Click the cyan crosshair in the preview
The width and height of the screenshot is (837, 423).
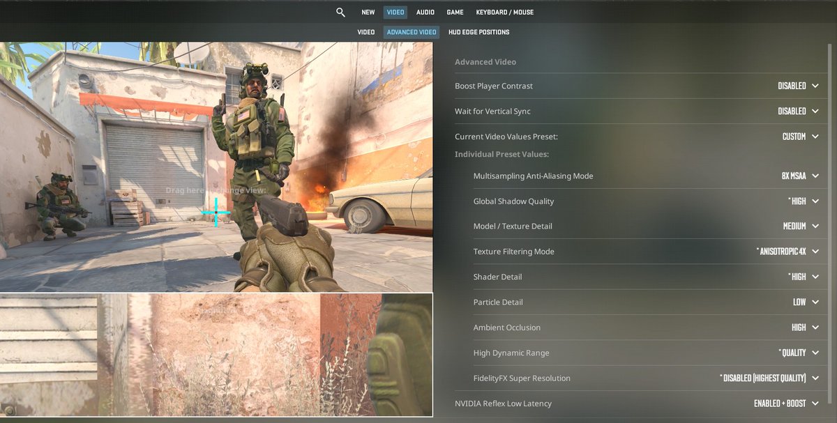[x=216, y=212]
